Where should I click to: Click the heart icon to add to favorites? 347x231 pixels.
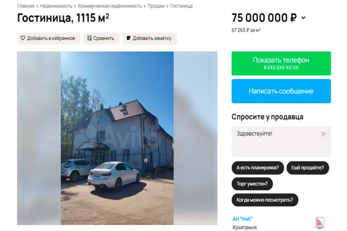[23, 38]
